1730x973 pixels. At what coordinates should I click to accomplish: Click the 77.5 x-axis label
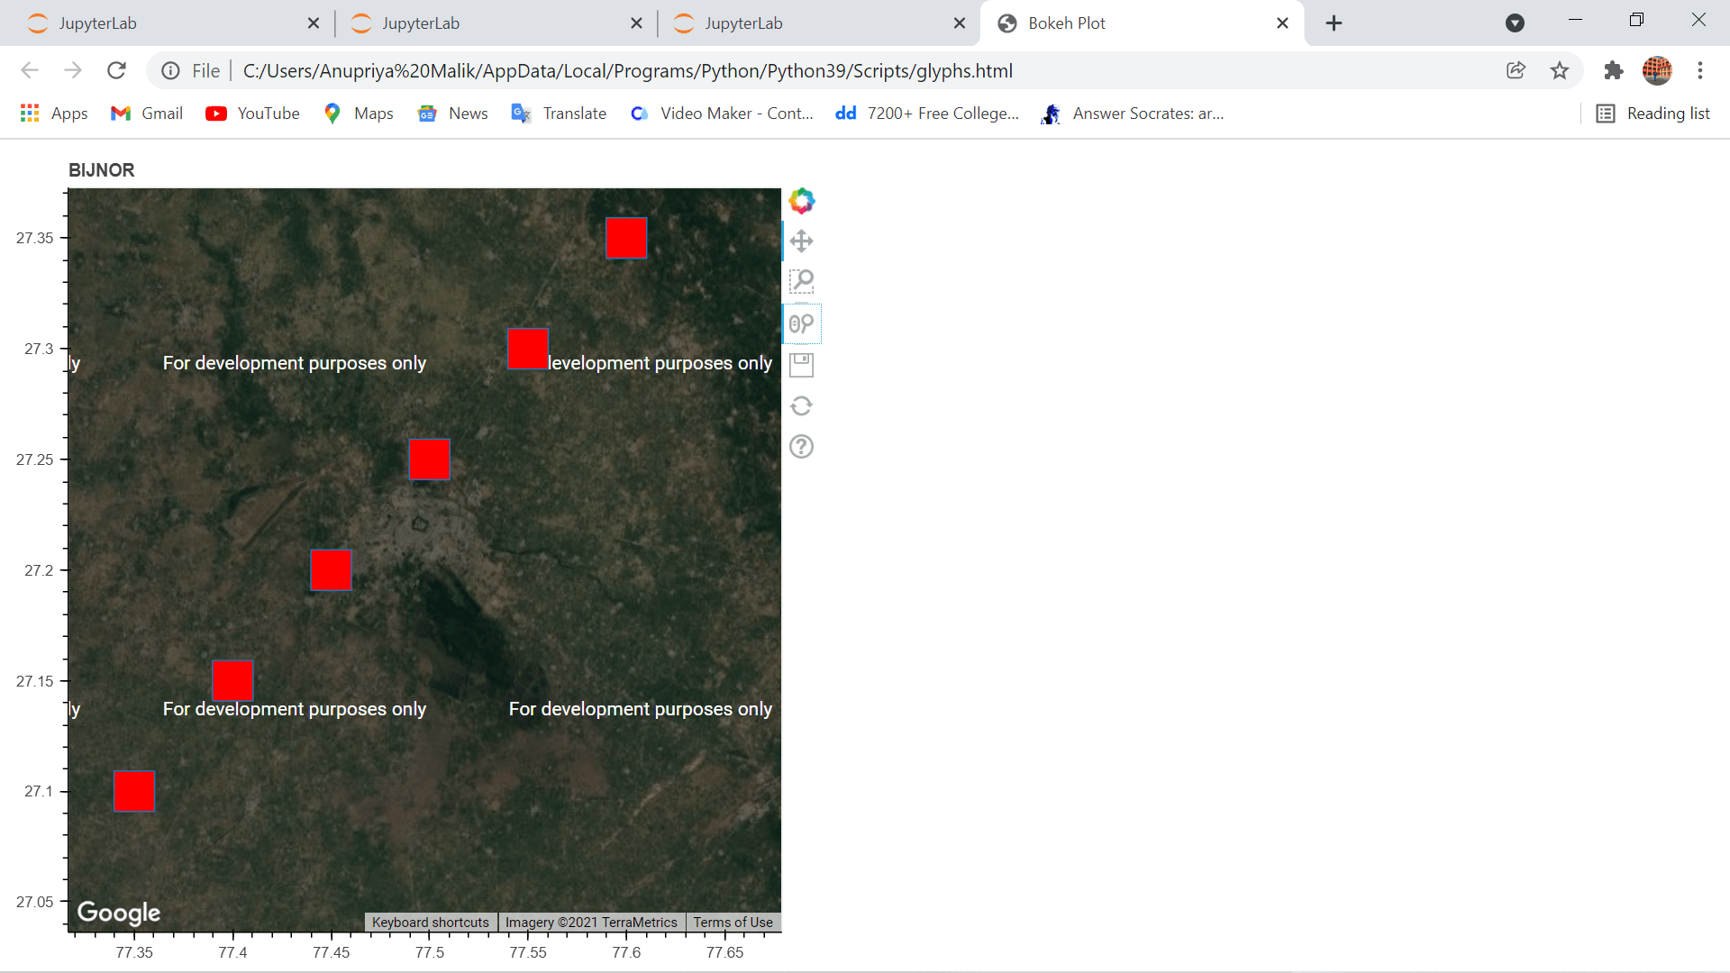coord(430,952)
